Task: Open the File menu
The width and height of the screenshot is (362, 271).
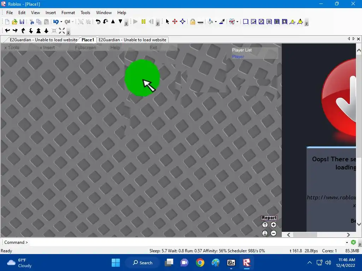Action: coord(10,13)
